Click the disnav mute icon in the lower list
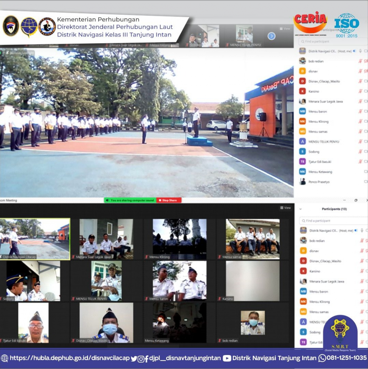 pyautogui.click(x=362, y=251)
